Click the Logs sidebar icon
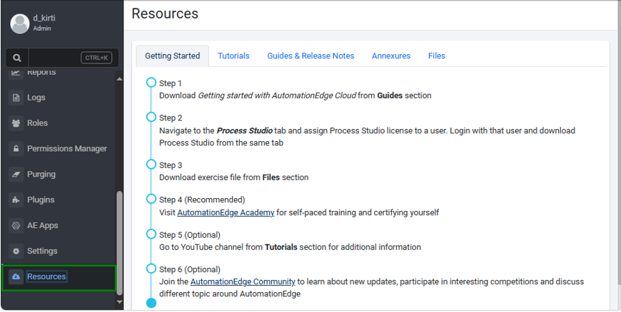 [16, 98]
